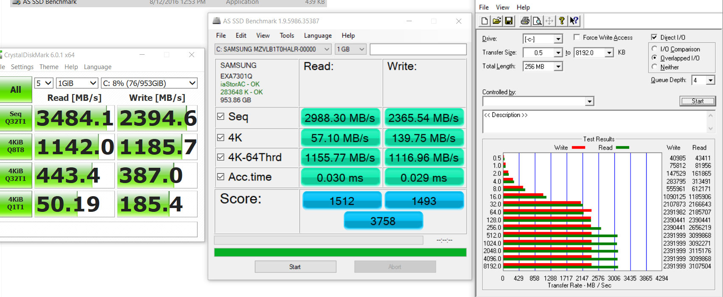Run the Seq Q32T1 test

pyautogui.click(x=16, y=117)
